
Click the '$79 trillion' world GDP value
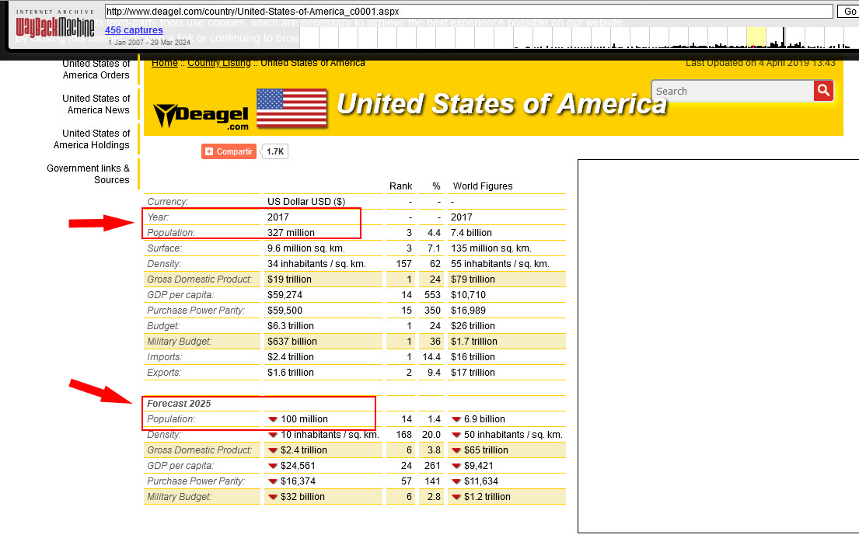[x=473, y=279]
